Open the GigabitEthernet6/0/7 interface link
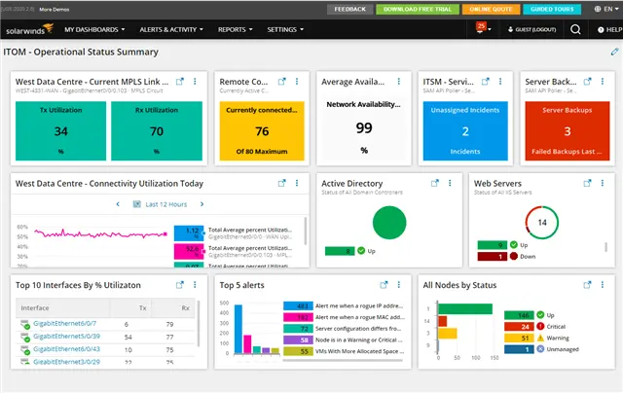Screen dimensions: 623x393 [x=64, y=326]
